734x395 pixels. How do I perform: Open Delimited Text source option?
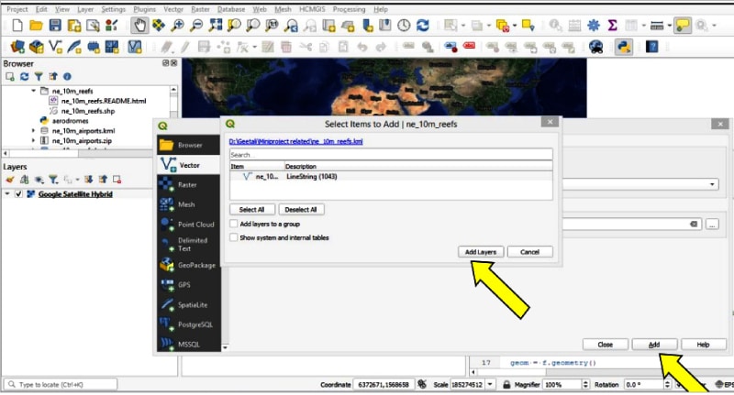click(191, 244)
